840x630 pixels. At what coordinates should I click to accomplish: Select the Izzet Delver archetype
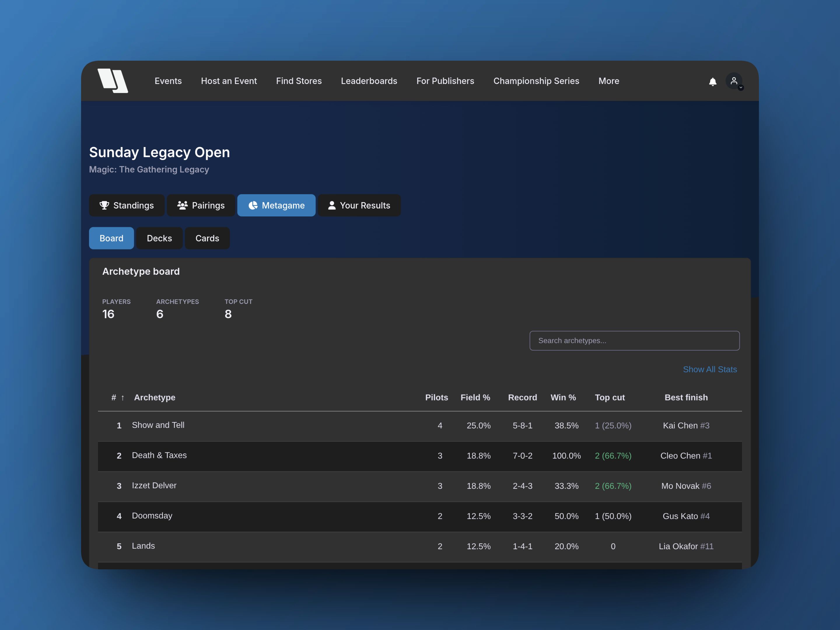[154, 485]
